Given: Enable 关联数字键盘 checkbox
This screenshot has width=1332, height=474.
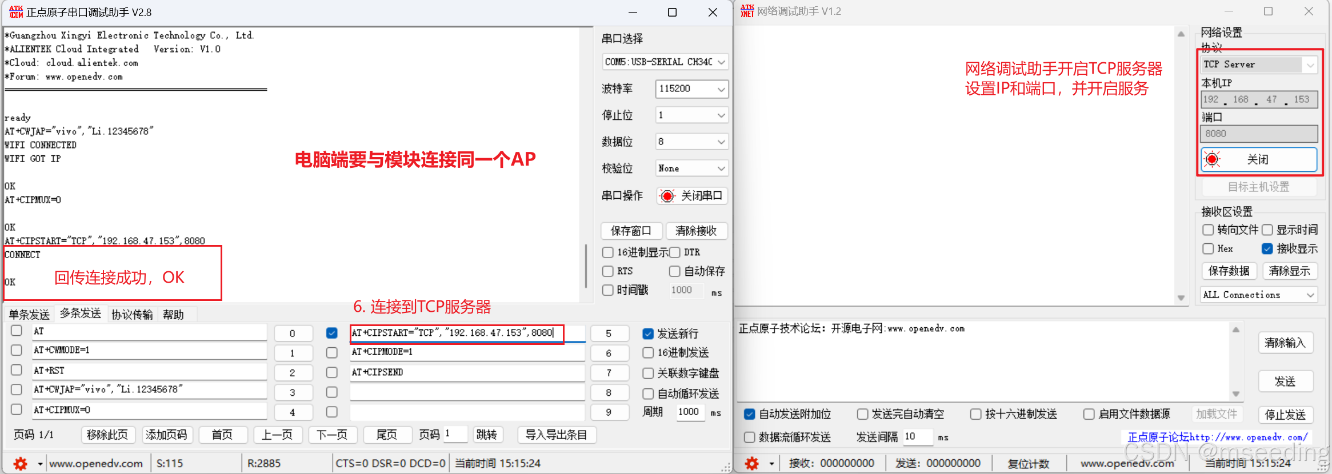Looking at the screenshot, I should pyautogui.click(x=648, y=373).
